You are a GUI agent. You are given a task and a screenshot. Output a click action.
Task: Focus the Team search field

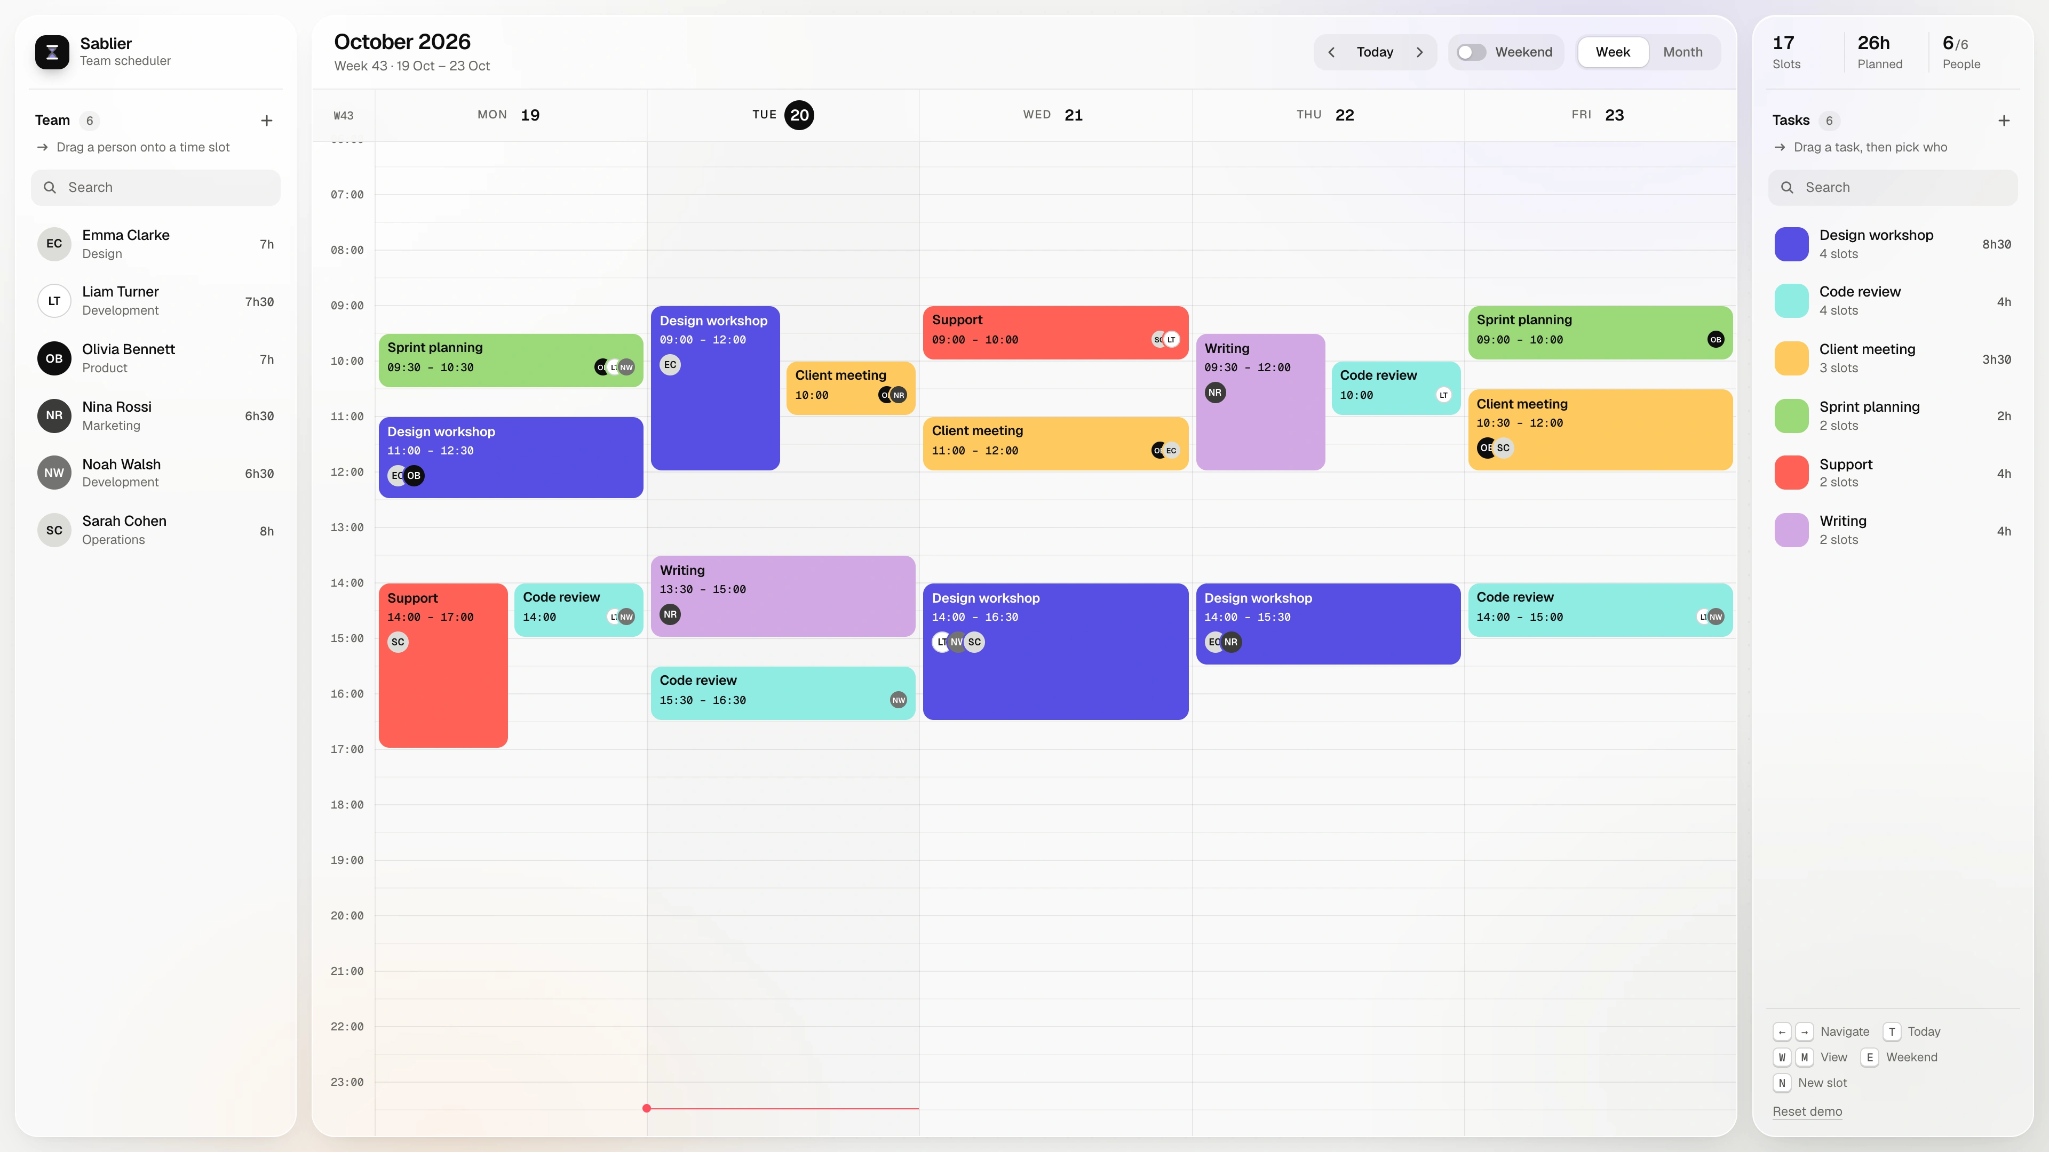(x=156, y=188)
